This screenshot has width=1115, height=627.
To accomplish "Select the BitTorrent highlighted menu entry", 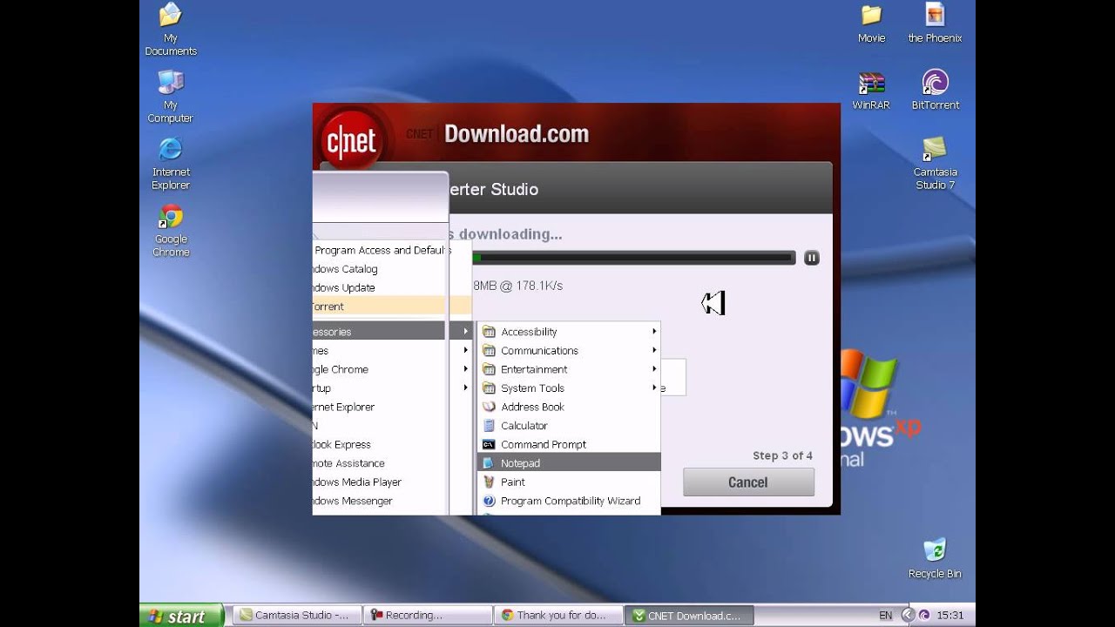I will [392, 307].
